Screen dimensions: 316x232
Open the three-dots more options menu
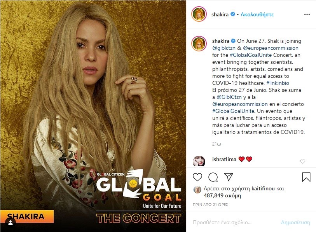[x=307, y=14]
